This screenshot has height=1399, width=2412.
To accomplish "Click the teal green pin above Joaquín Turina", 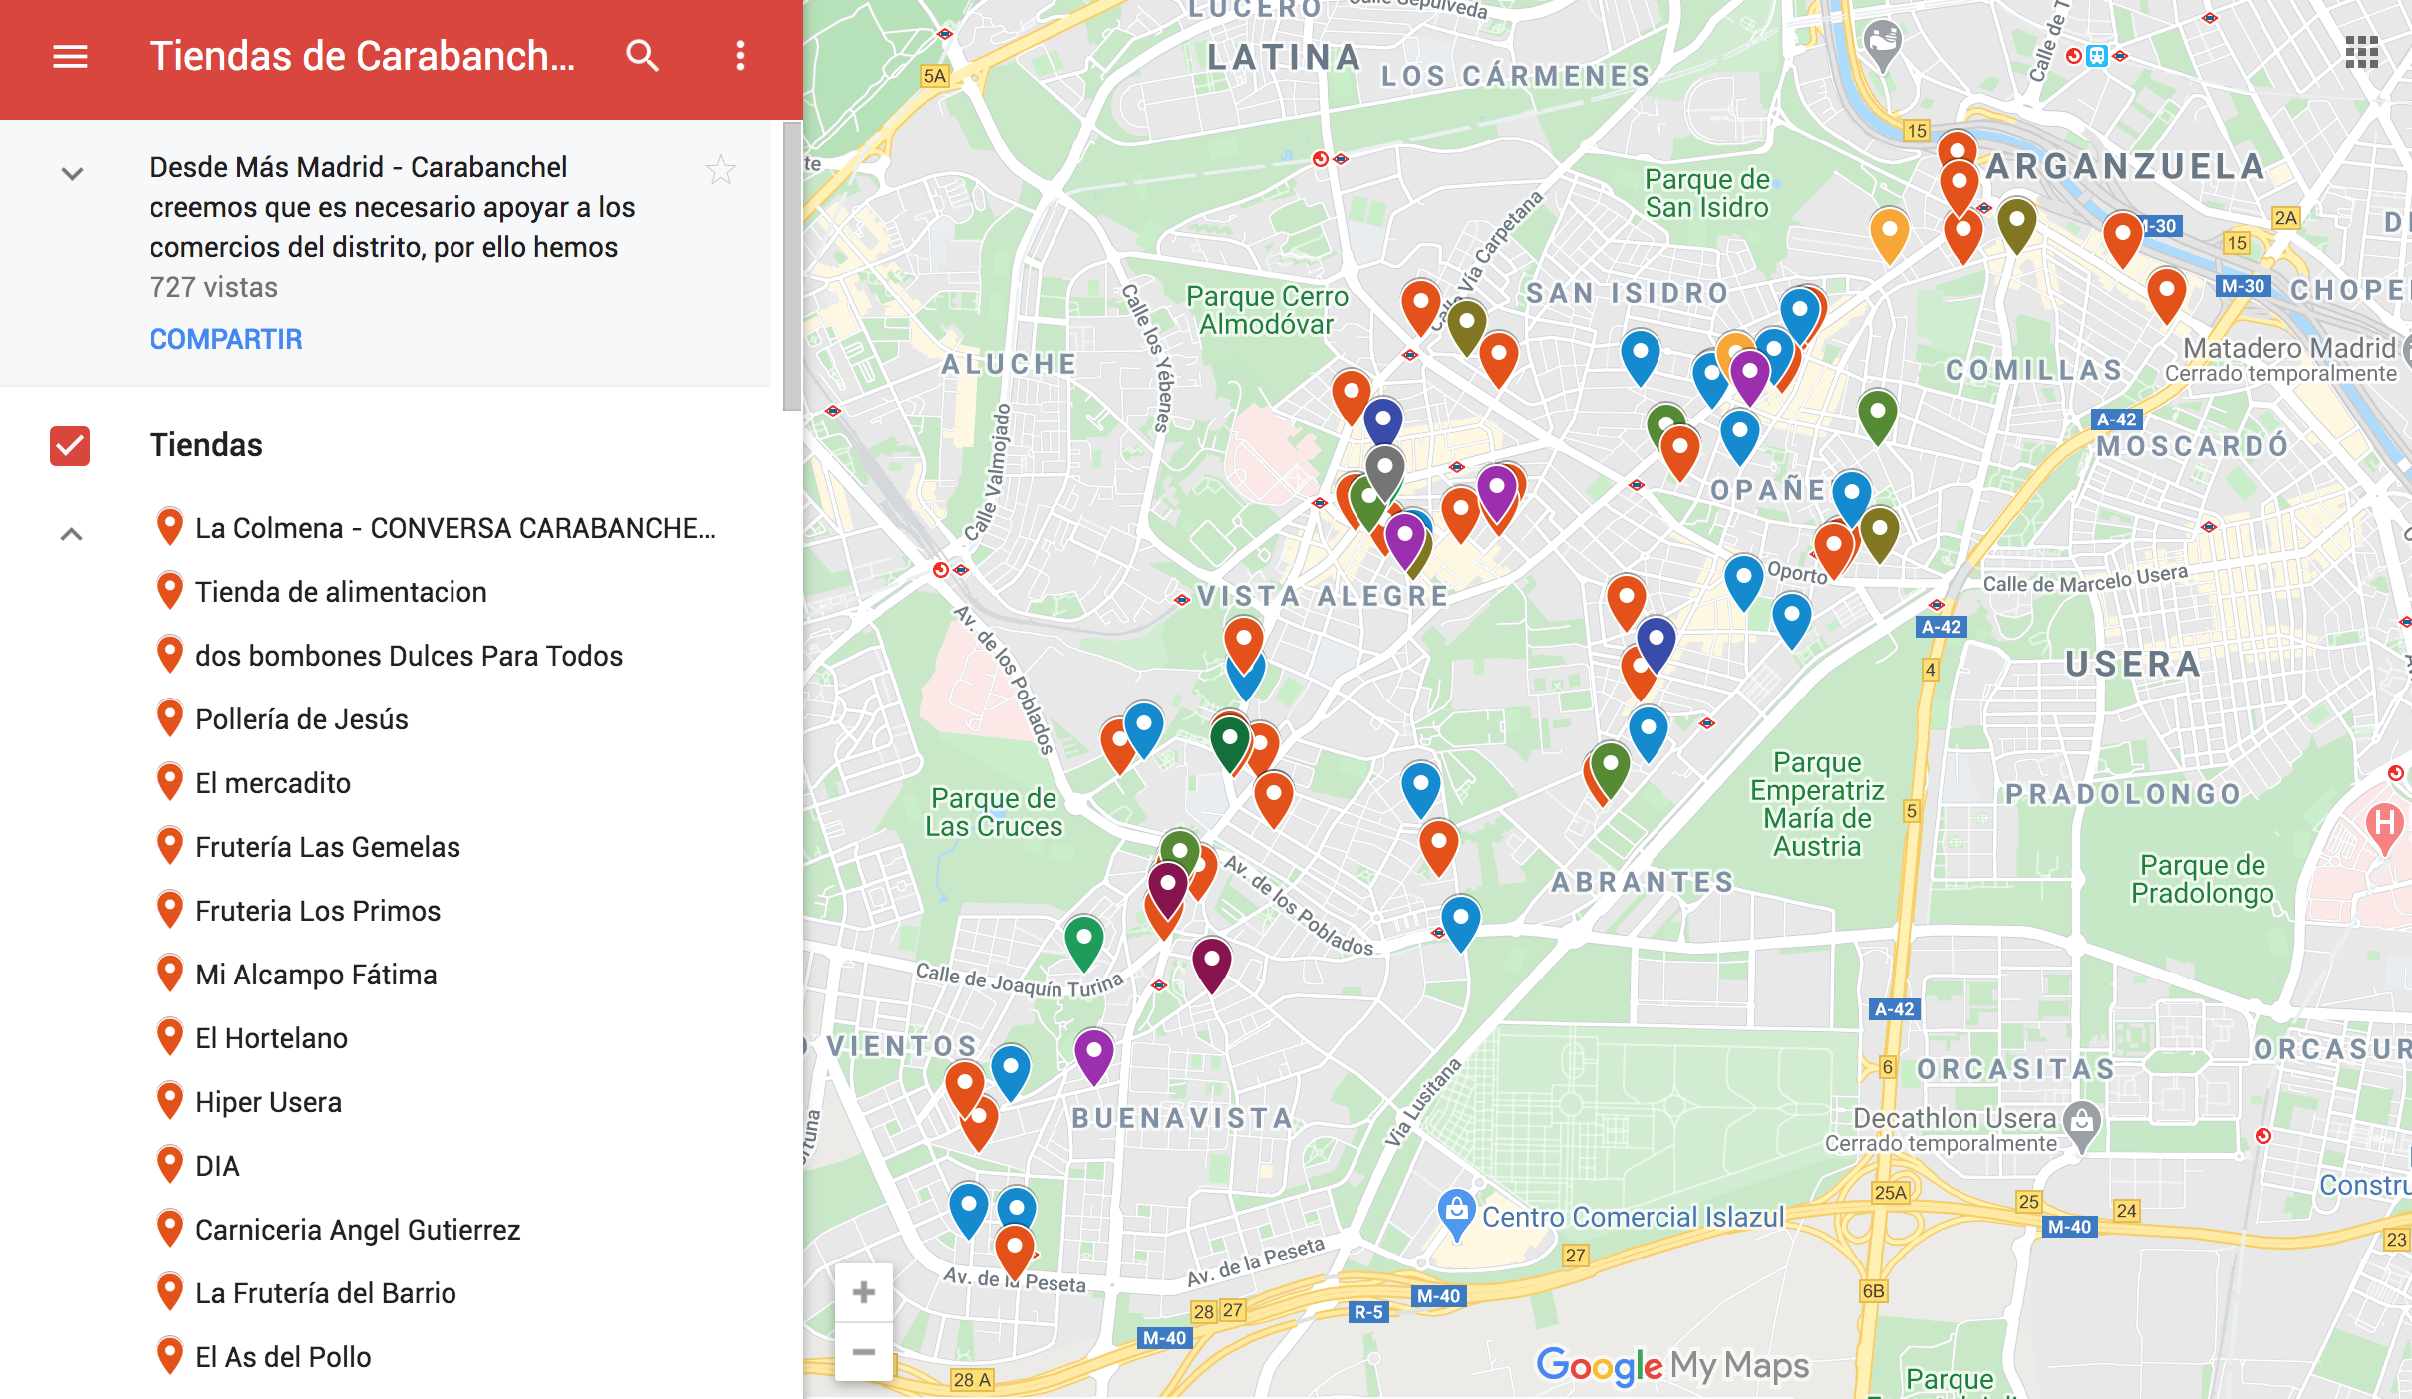I will [x=1083, y=943].
